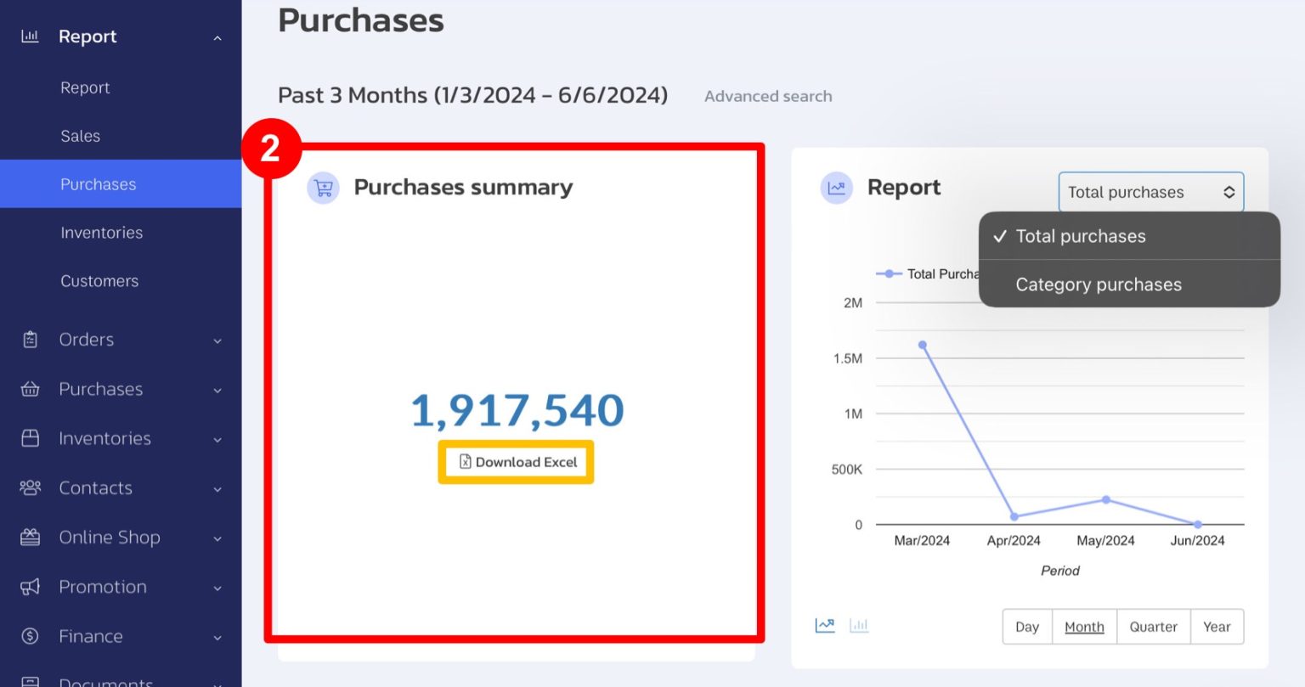Click the Finance dollar icon
The height and width of the screenshot is (687, 1305).
click(x=31, y=636)
